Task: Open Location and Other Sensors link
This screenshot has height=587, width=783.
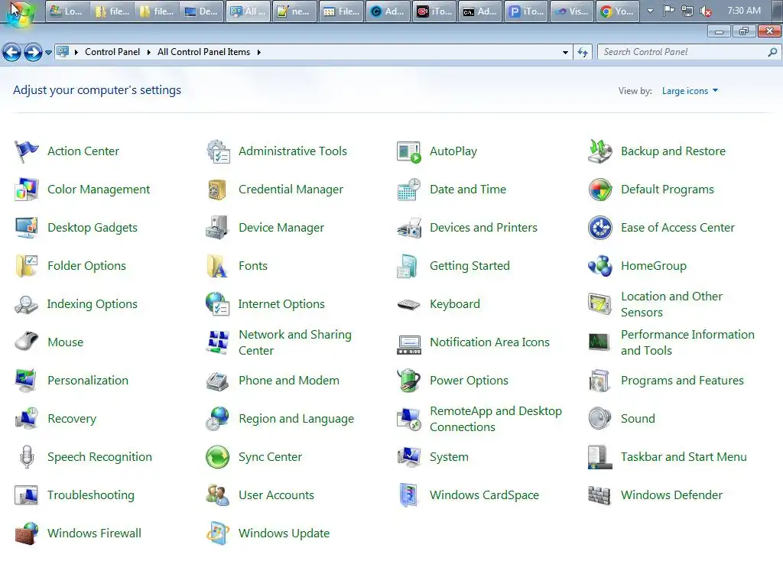Action: coord(671,304)
